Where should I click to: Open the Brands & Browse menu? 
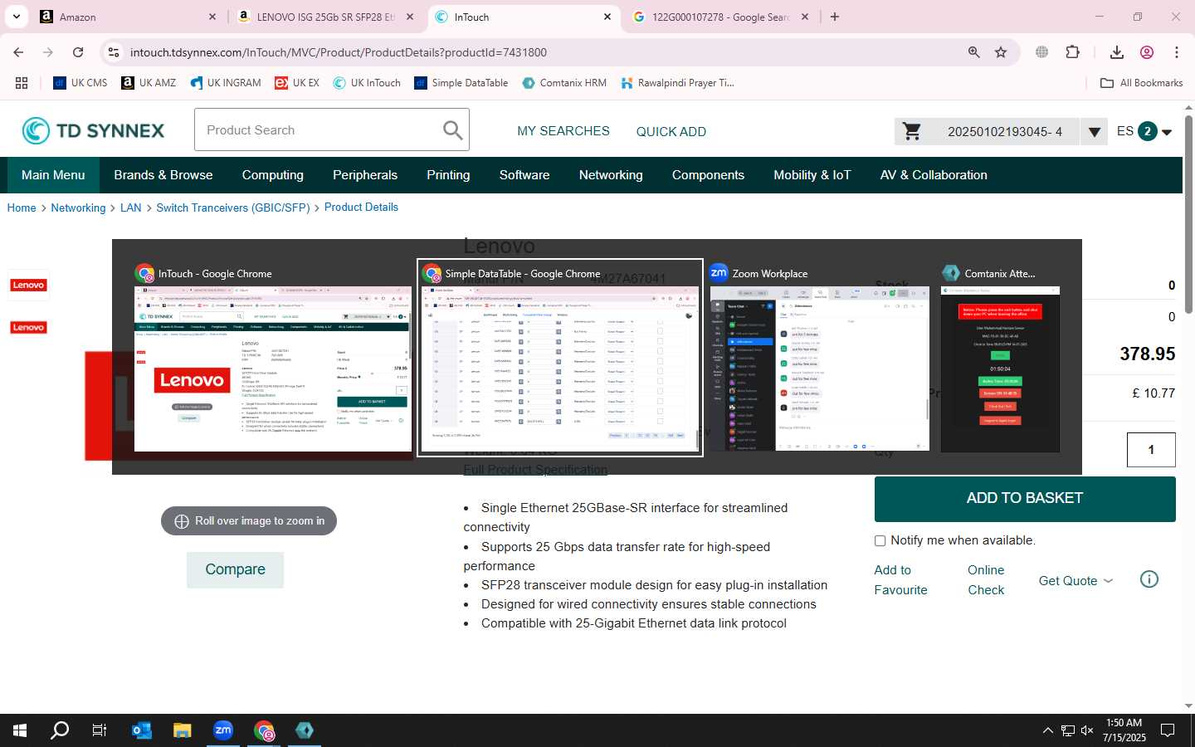click(163, 175)
